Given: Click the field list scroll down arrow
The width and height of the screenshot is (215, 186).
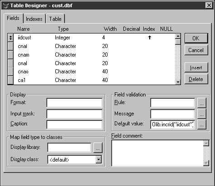Looking at the screenshot, I should (x=178, y=82).
